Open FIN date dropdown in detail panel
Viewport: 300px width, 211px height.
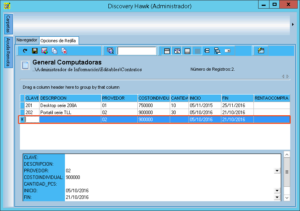[x=277, y=197]
